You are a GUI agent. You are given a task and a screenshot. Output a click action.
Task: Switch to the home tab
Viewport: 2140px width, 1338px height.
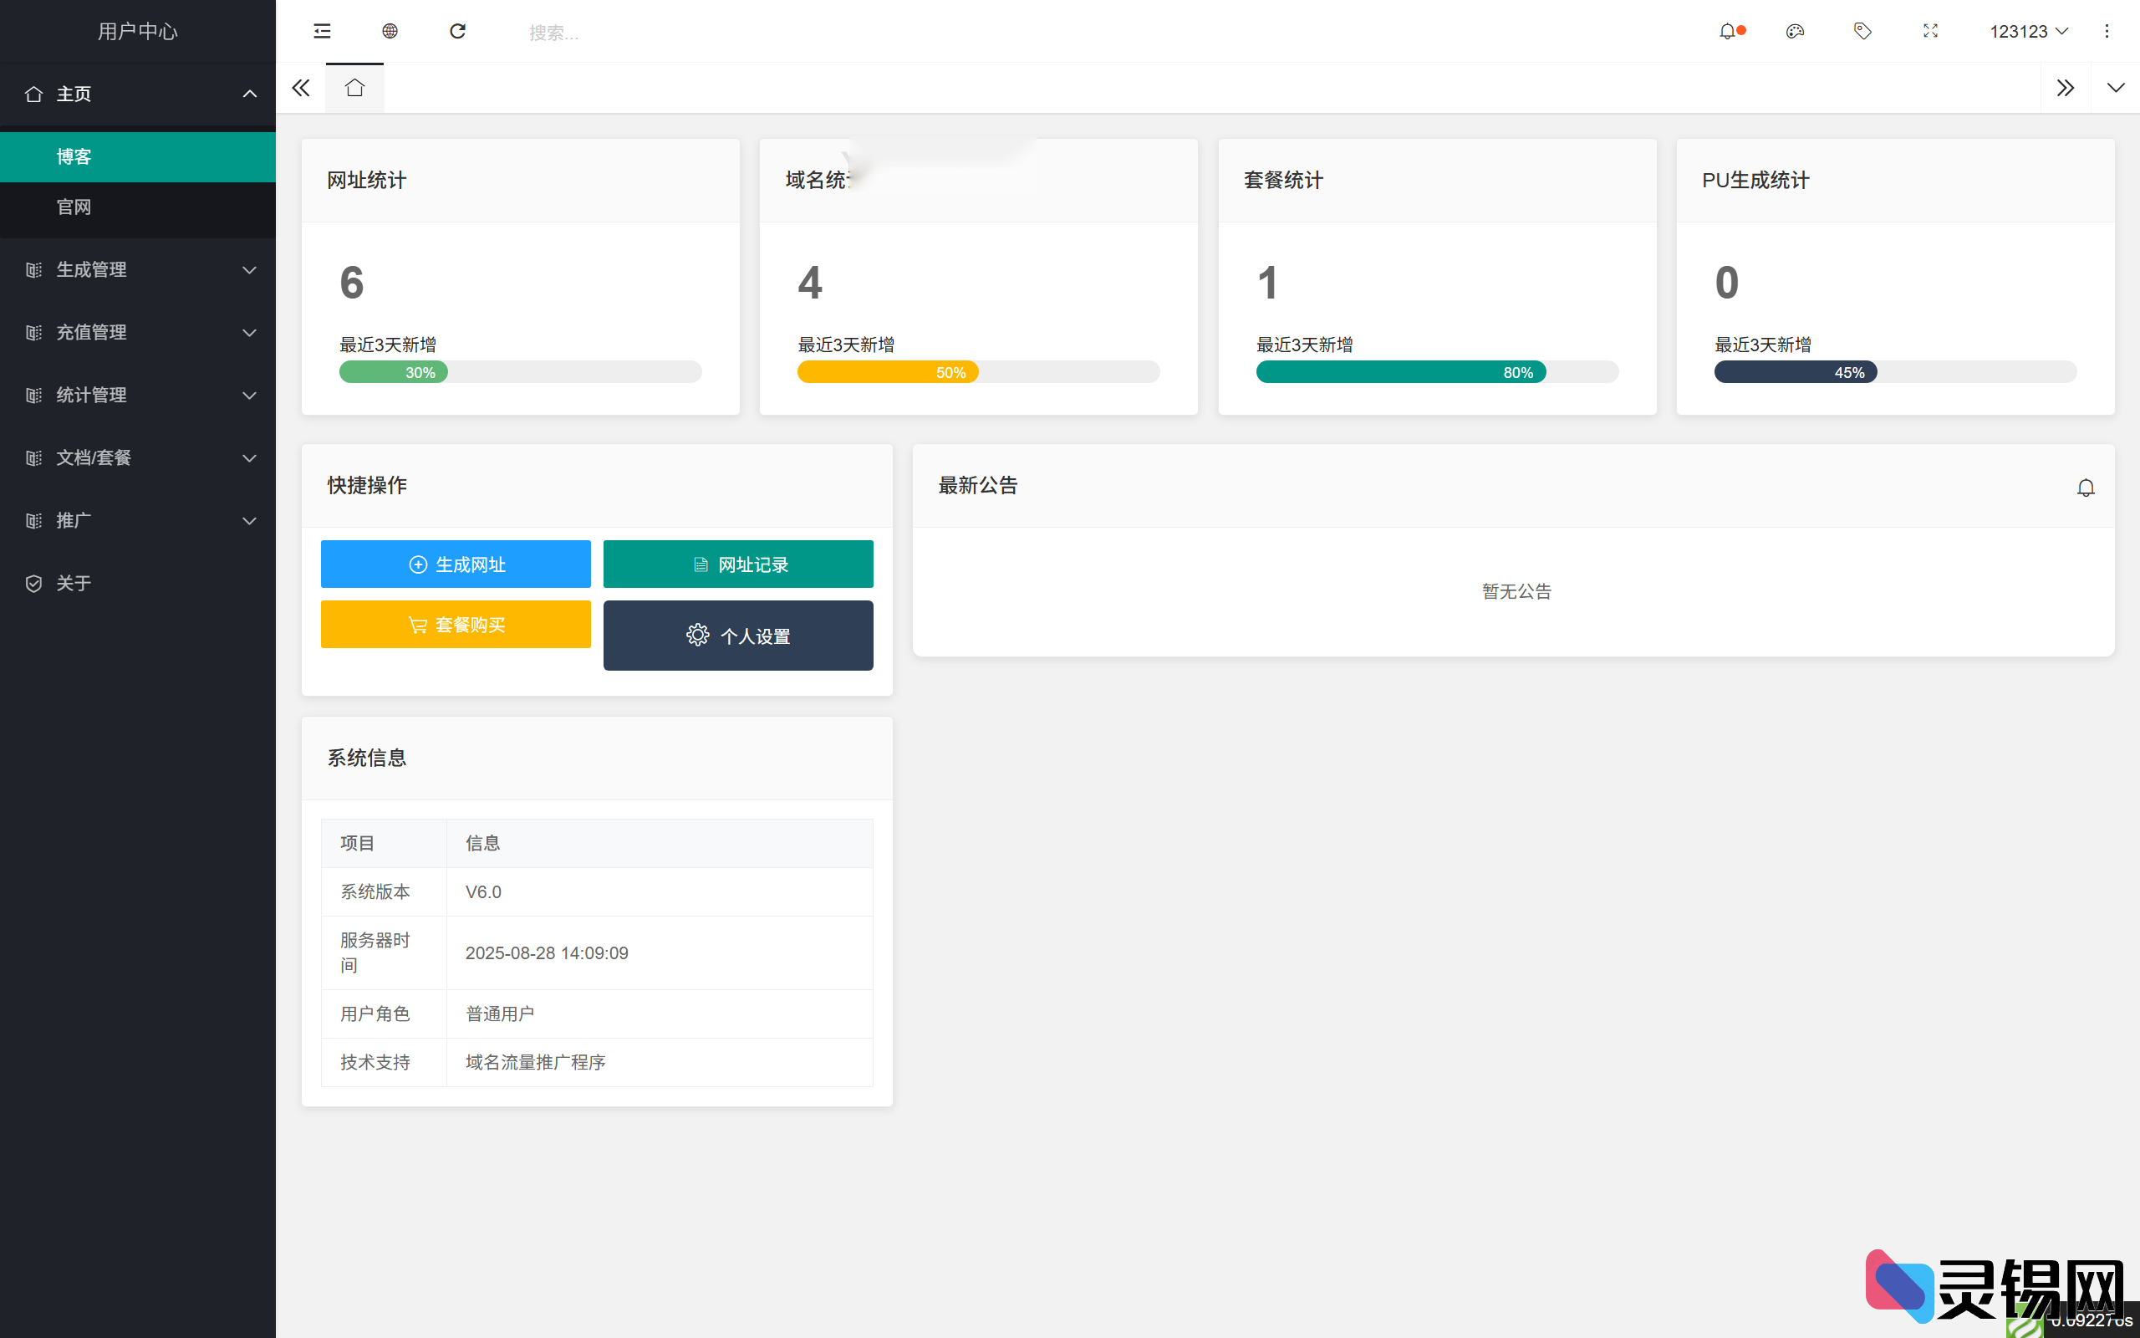tap(354, 88)
